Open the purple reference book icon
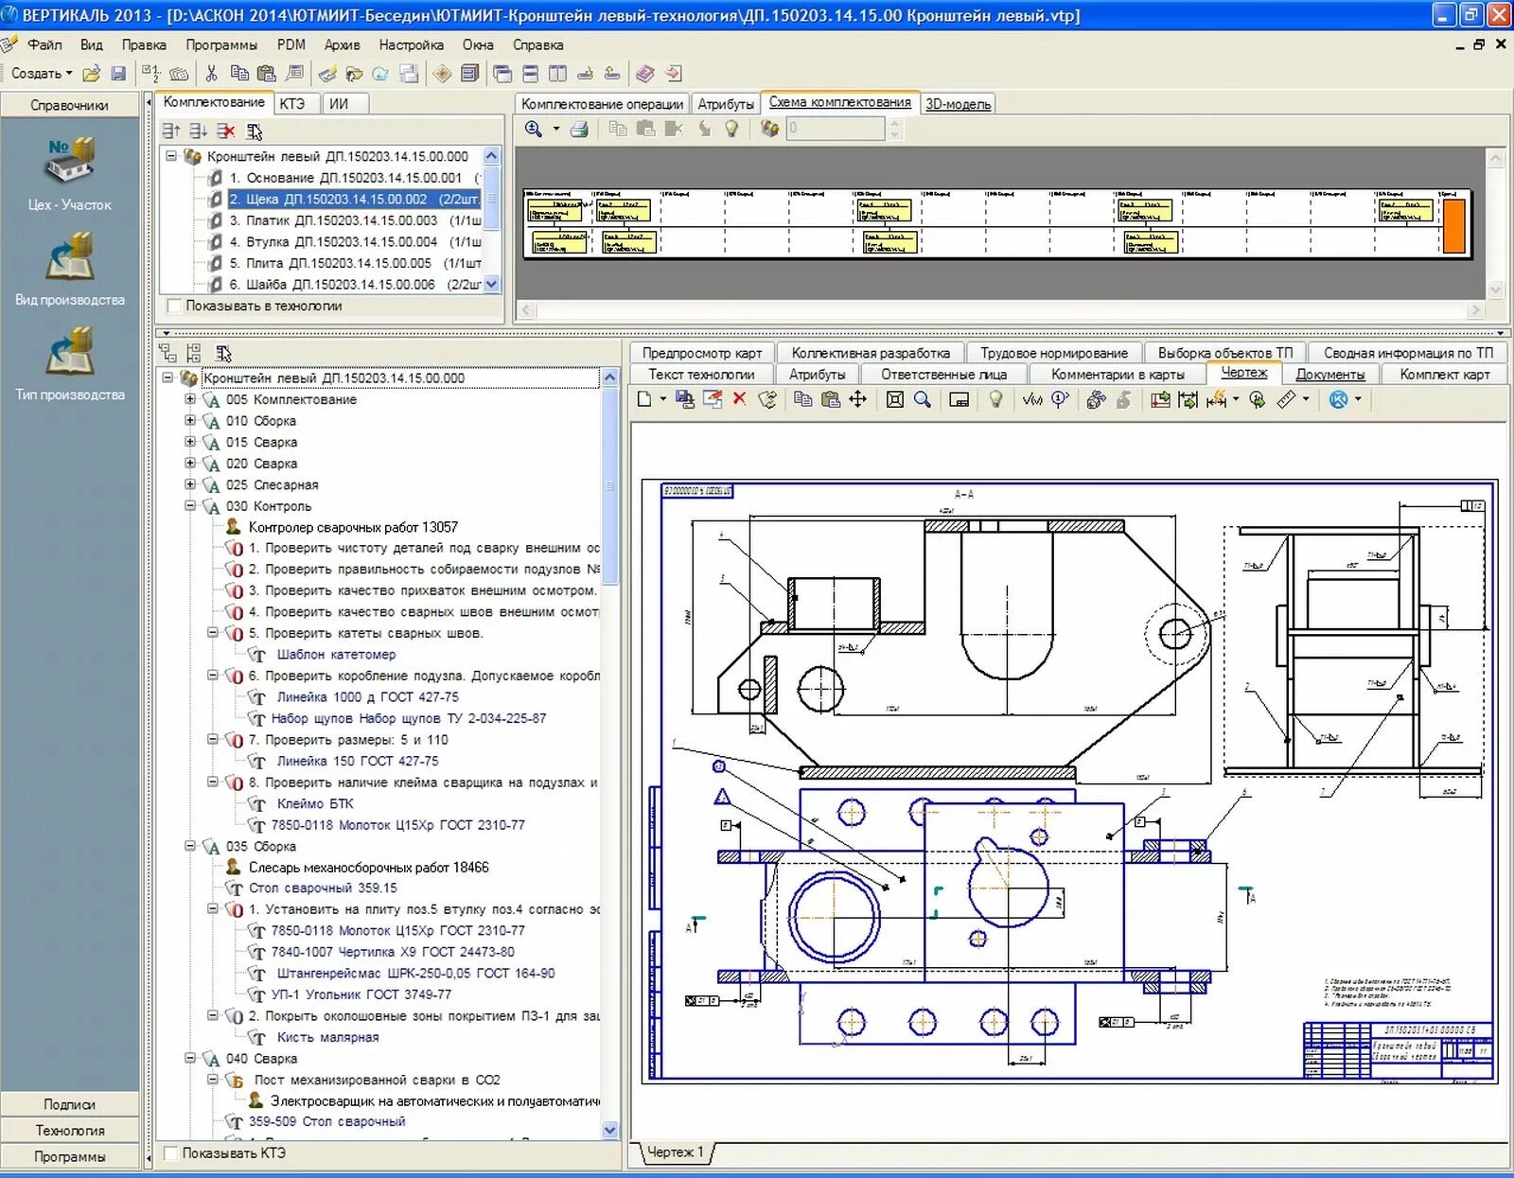The width and height of the screenshot is (1514, 1178). [x=645, y=74]
